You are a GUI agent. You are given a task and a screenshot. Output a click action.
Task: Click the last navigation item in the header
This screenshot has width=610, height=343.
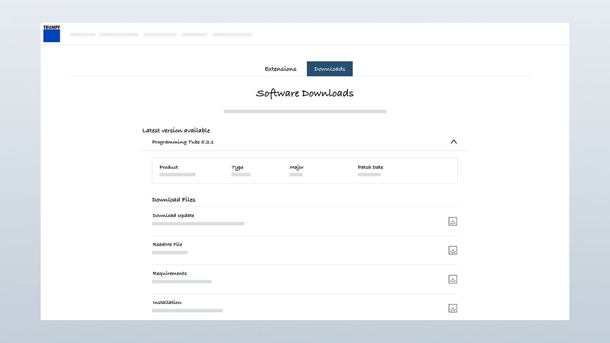tap(232, 35)
